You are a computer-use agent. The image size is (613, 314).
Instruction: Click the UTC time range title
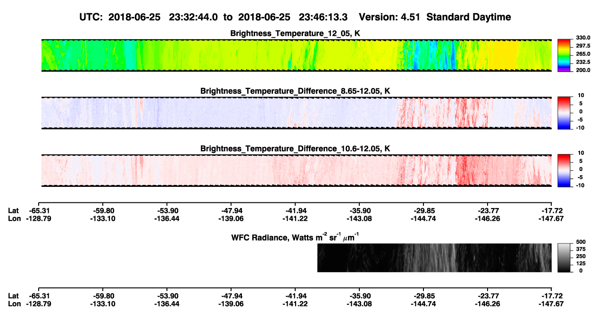click(x=295, y=17)
